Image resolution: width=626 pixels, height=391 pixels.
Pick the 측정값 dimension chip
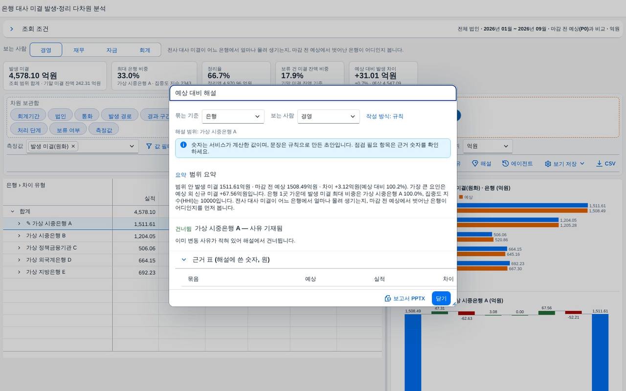104,130
